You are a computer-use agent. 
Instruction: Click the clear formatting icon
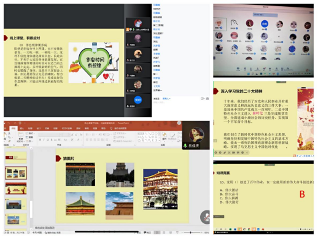click(x=81, y=134)
